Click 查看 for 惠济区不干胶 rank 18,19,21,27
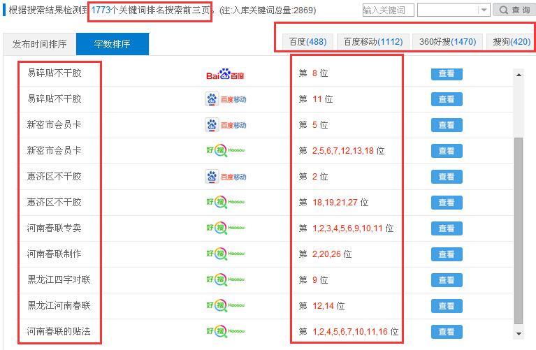 coord(447,203)
